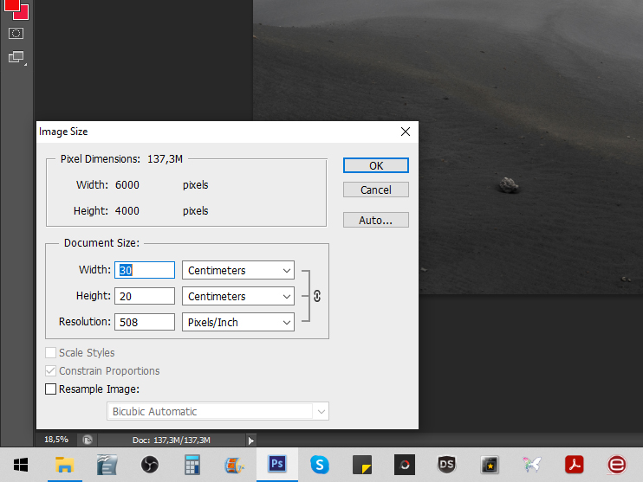Viewport: 643px width, 482px height.
Task: Open Skype from the taskbar
Action: (320, 465)
